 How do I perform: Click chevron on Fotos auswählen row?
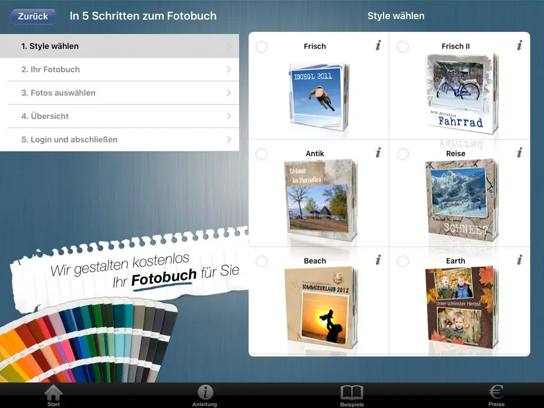coord(228,92)
